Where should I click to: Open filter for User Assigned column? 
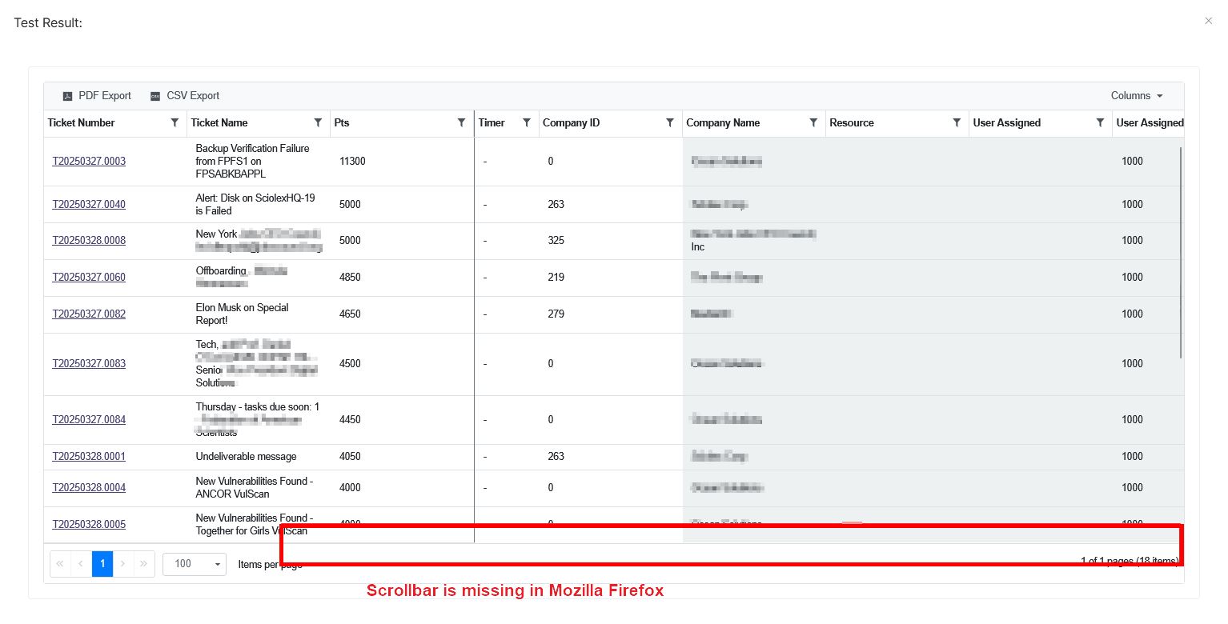tap(1100, 123)
